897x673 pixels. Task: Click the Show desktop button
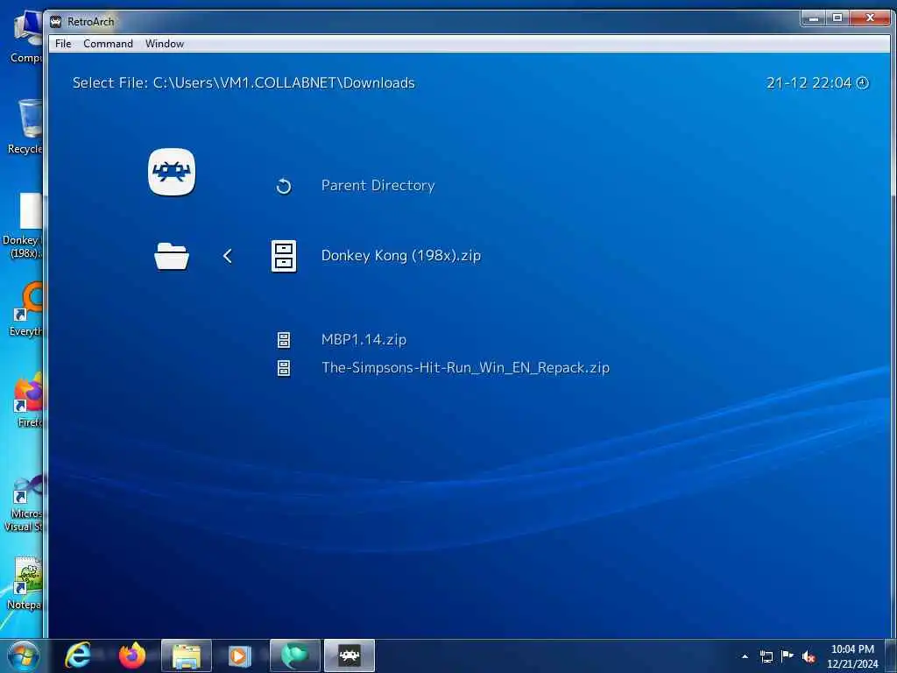(892, 655)
